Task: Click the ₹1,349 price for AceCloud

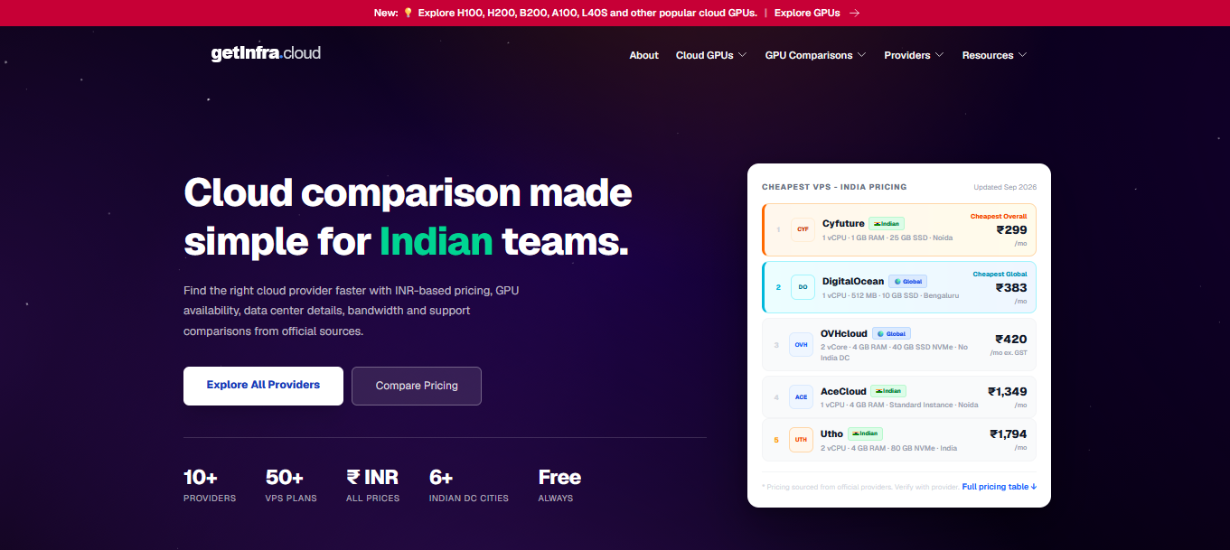Action: 1007,392
